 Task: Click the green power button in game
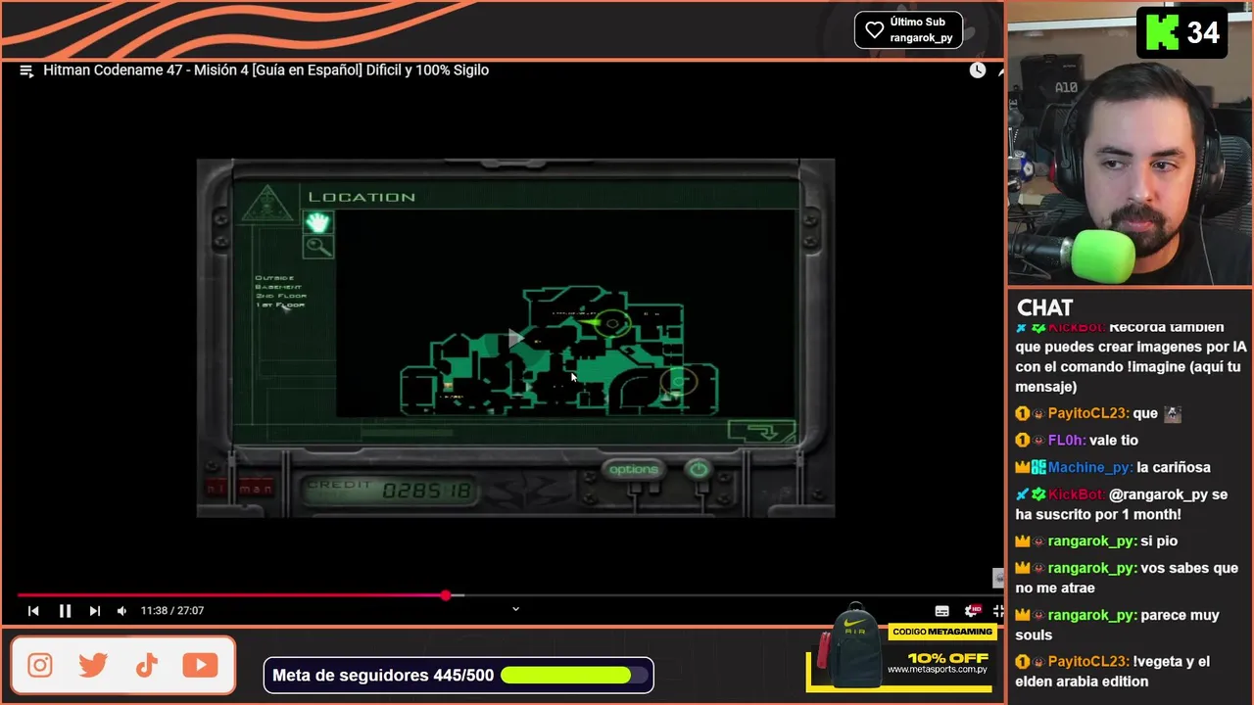[x=698, y=470]
